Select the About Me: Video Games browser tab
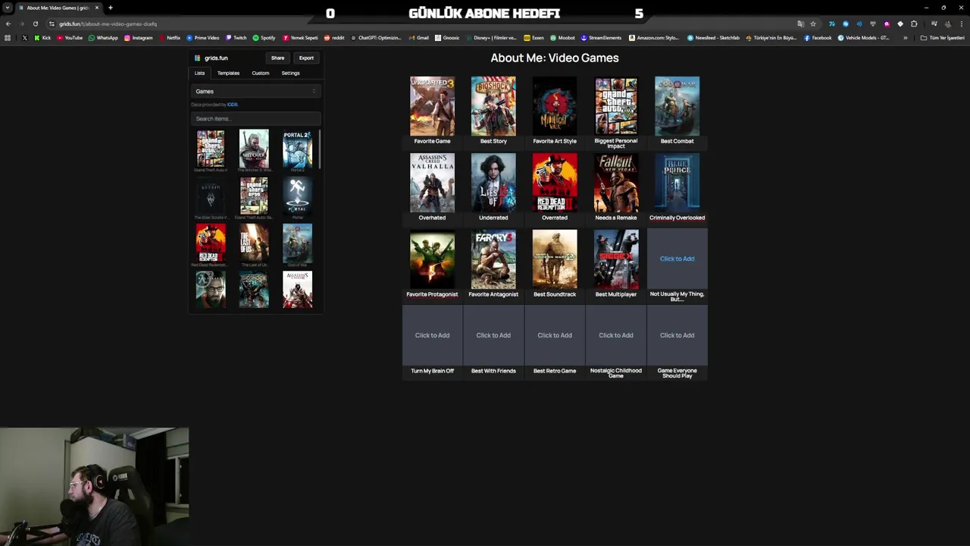Image resolution: width=970 pixels, height=546 pixels. pyautogui.click(x=58, y=8)
